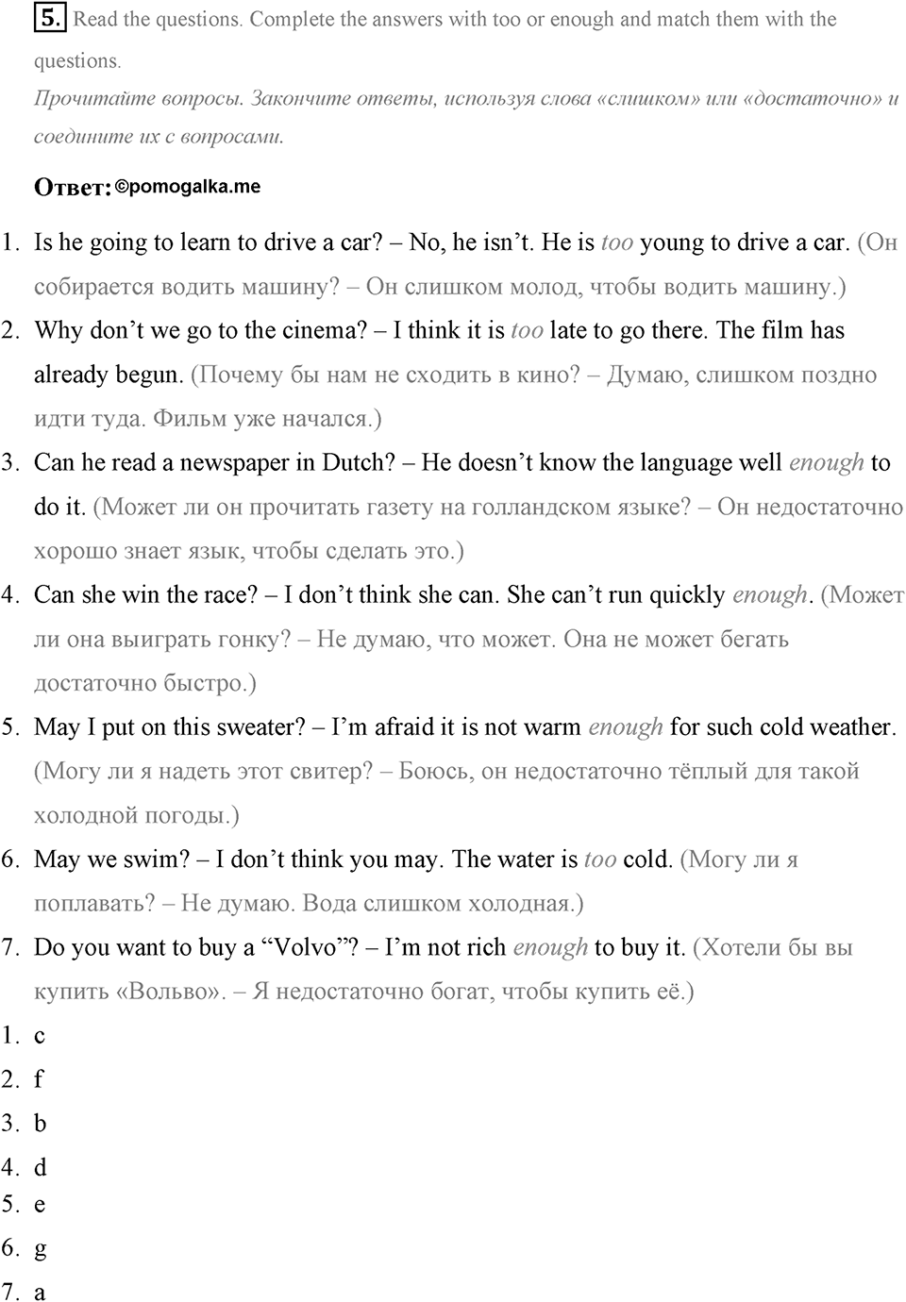Click the italic 'too' before 'cold'
906x1302 pixels.
point(600,860)
